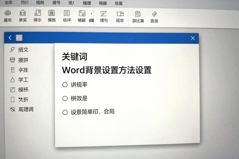Open the 视则 menu tab
The height and width of the screenshot is (159, 239).
point(40,3)
